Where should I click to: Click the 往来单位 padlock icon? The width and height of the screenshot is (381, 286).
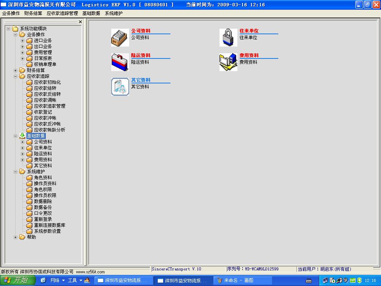(228, 38)
